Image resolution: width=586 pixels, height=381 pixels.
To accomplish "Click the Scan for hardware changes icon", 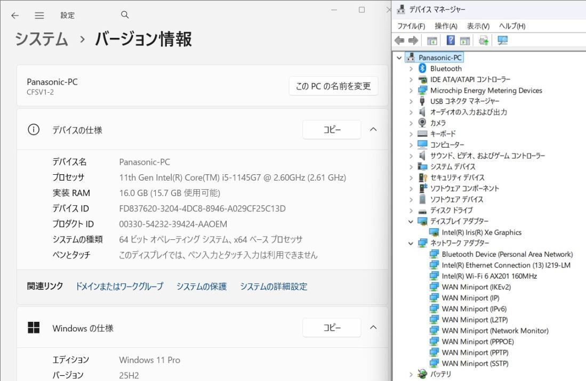I will pyautogui.click(x=484, y=40).
